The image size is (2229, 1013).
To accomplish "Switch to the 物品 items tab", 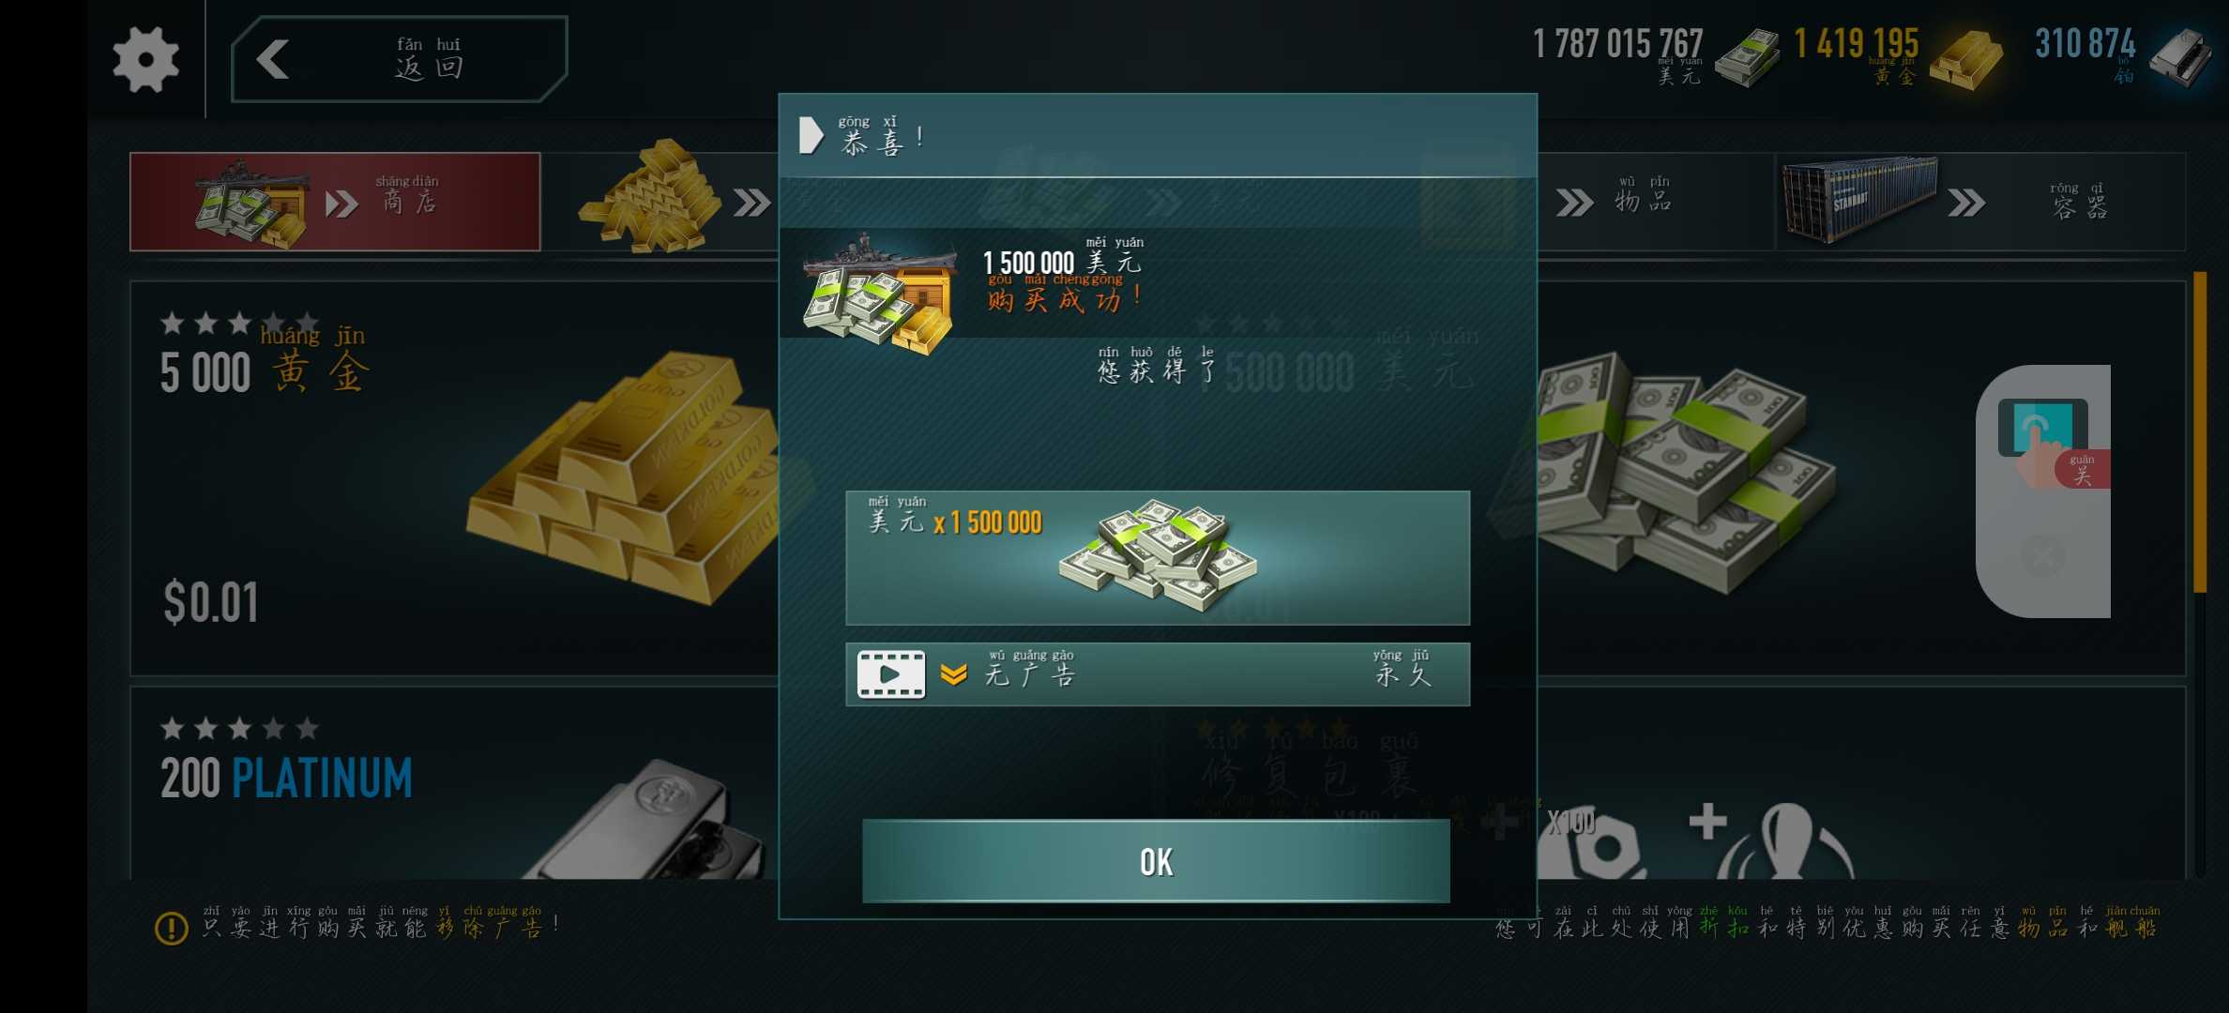I will tap(1651, 201).
